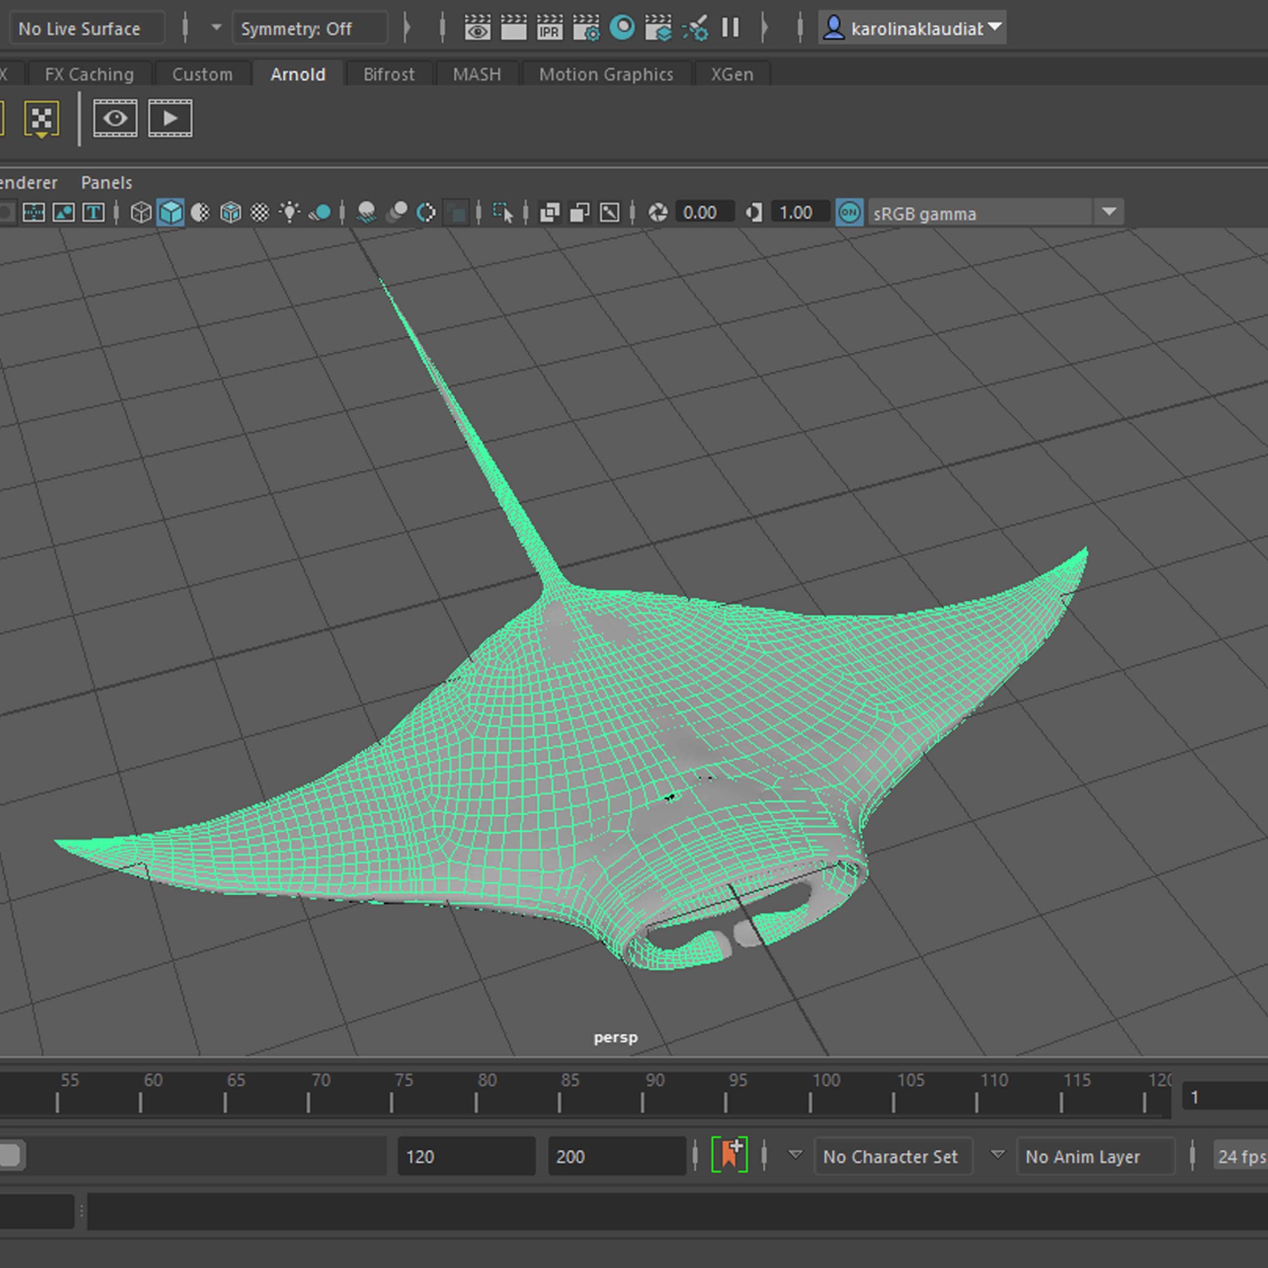
Task: Click the exposure value field 0.00
Action: tap(705, 212)
